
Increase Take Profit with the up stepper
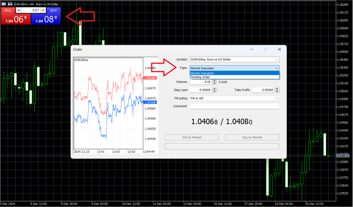tap(277, 89)
